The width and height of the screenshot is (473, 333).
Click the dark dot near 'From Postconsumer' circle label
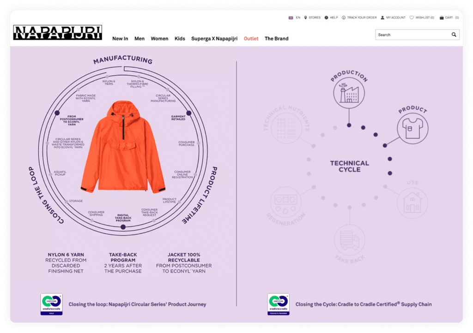[x=57, y=113]
